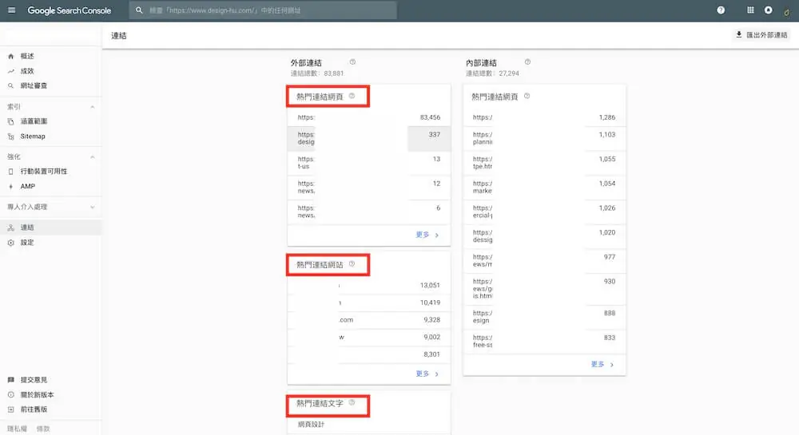Image resolution: width=799 pixels, height=435 pixels.
Task: Click 更多 under external 熱門連結網頁
Action: coord(427,235)
